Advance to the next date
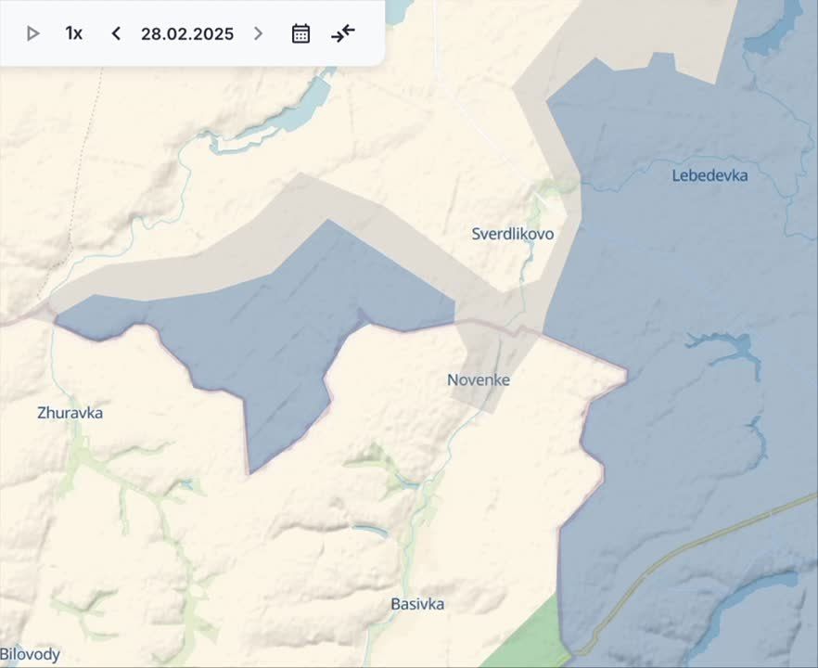The image size is (818, 668). [x=258, y=33]
